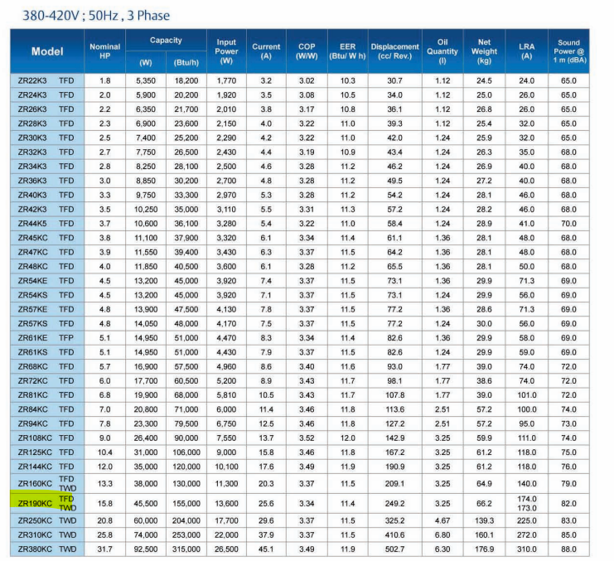Click the EER (Btu/W h) header
Viewport: 614px width, 561px height.
(x=347, y=51)
